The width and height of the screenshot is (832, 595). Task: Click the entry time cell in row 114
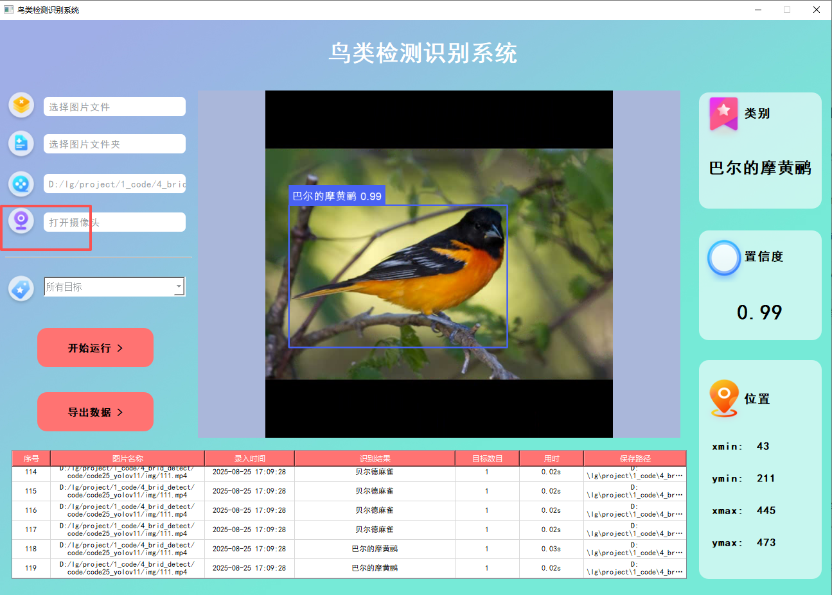click(x=249, y=472)
